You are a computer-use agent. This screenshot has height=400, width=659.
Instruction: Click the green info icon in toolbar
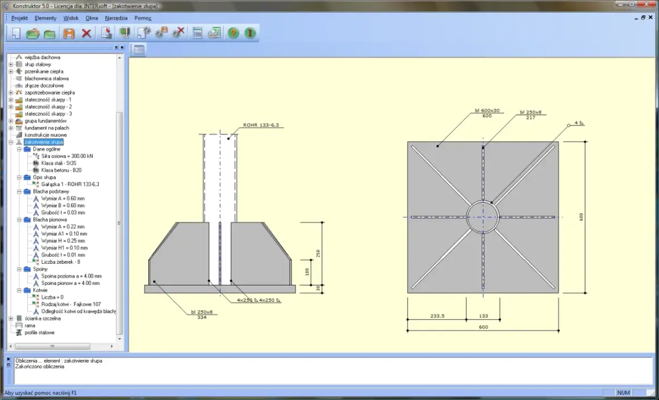(x=250, y=33)
